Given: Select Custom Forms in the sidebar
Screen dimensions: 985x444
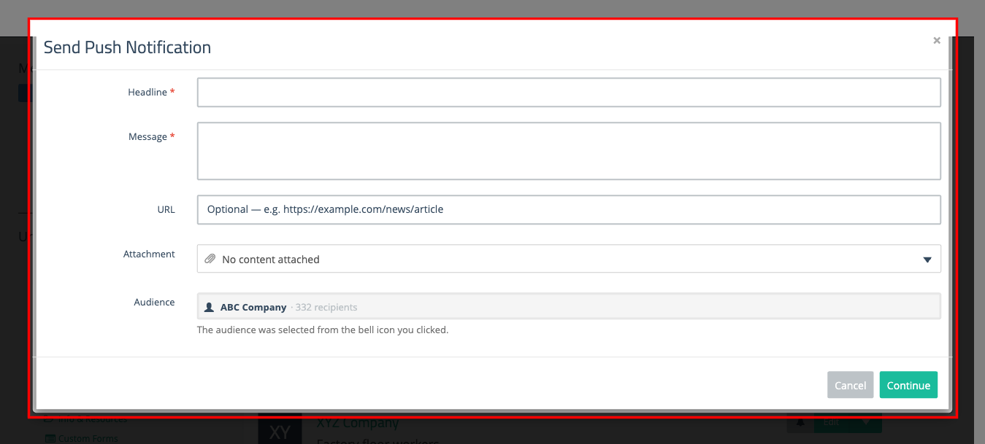Looking at the screenshot, I should point(89,438).
